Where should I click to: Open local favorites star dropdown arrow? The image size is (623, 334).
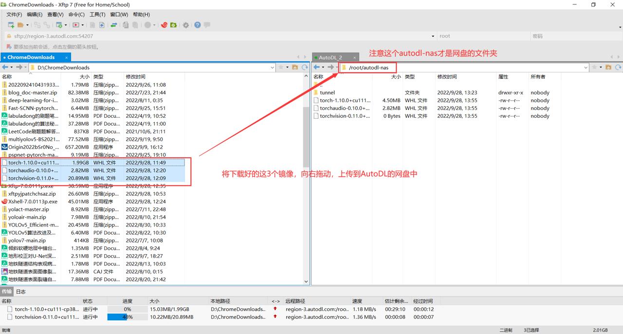[x=287, y=67]
